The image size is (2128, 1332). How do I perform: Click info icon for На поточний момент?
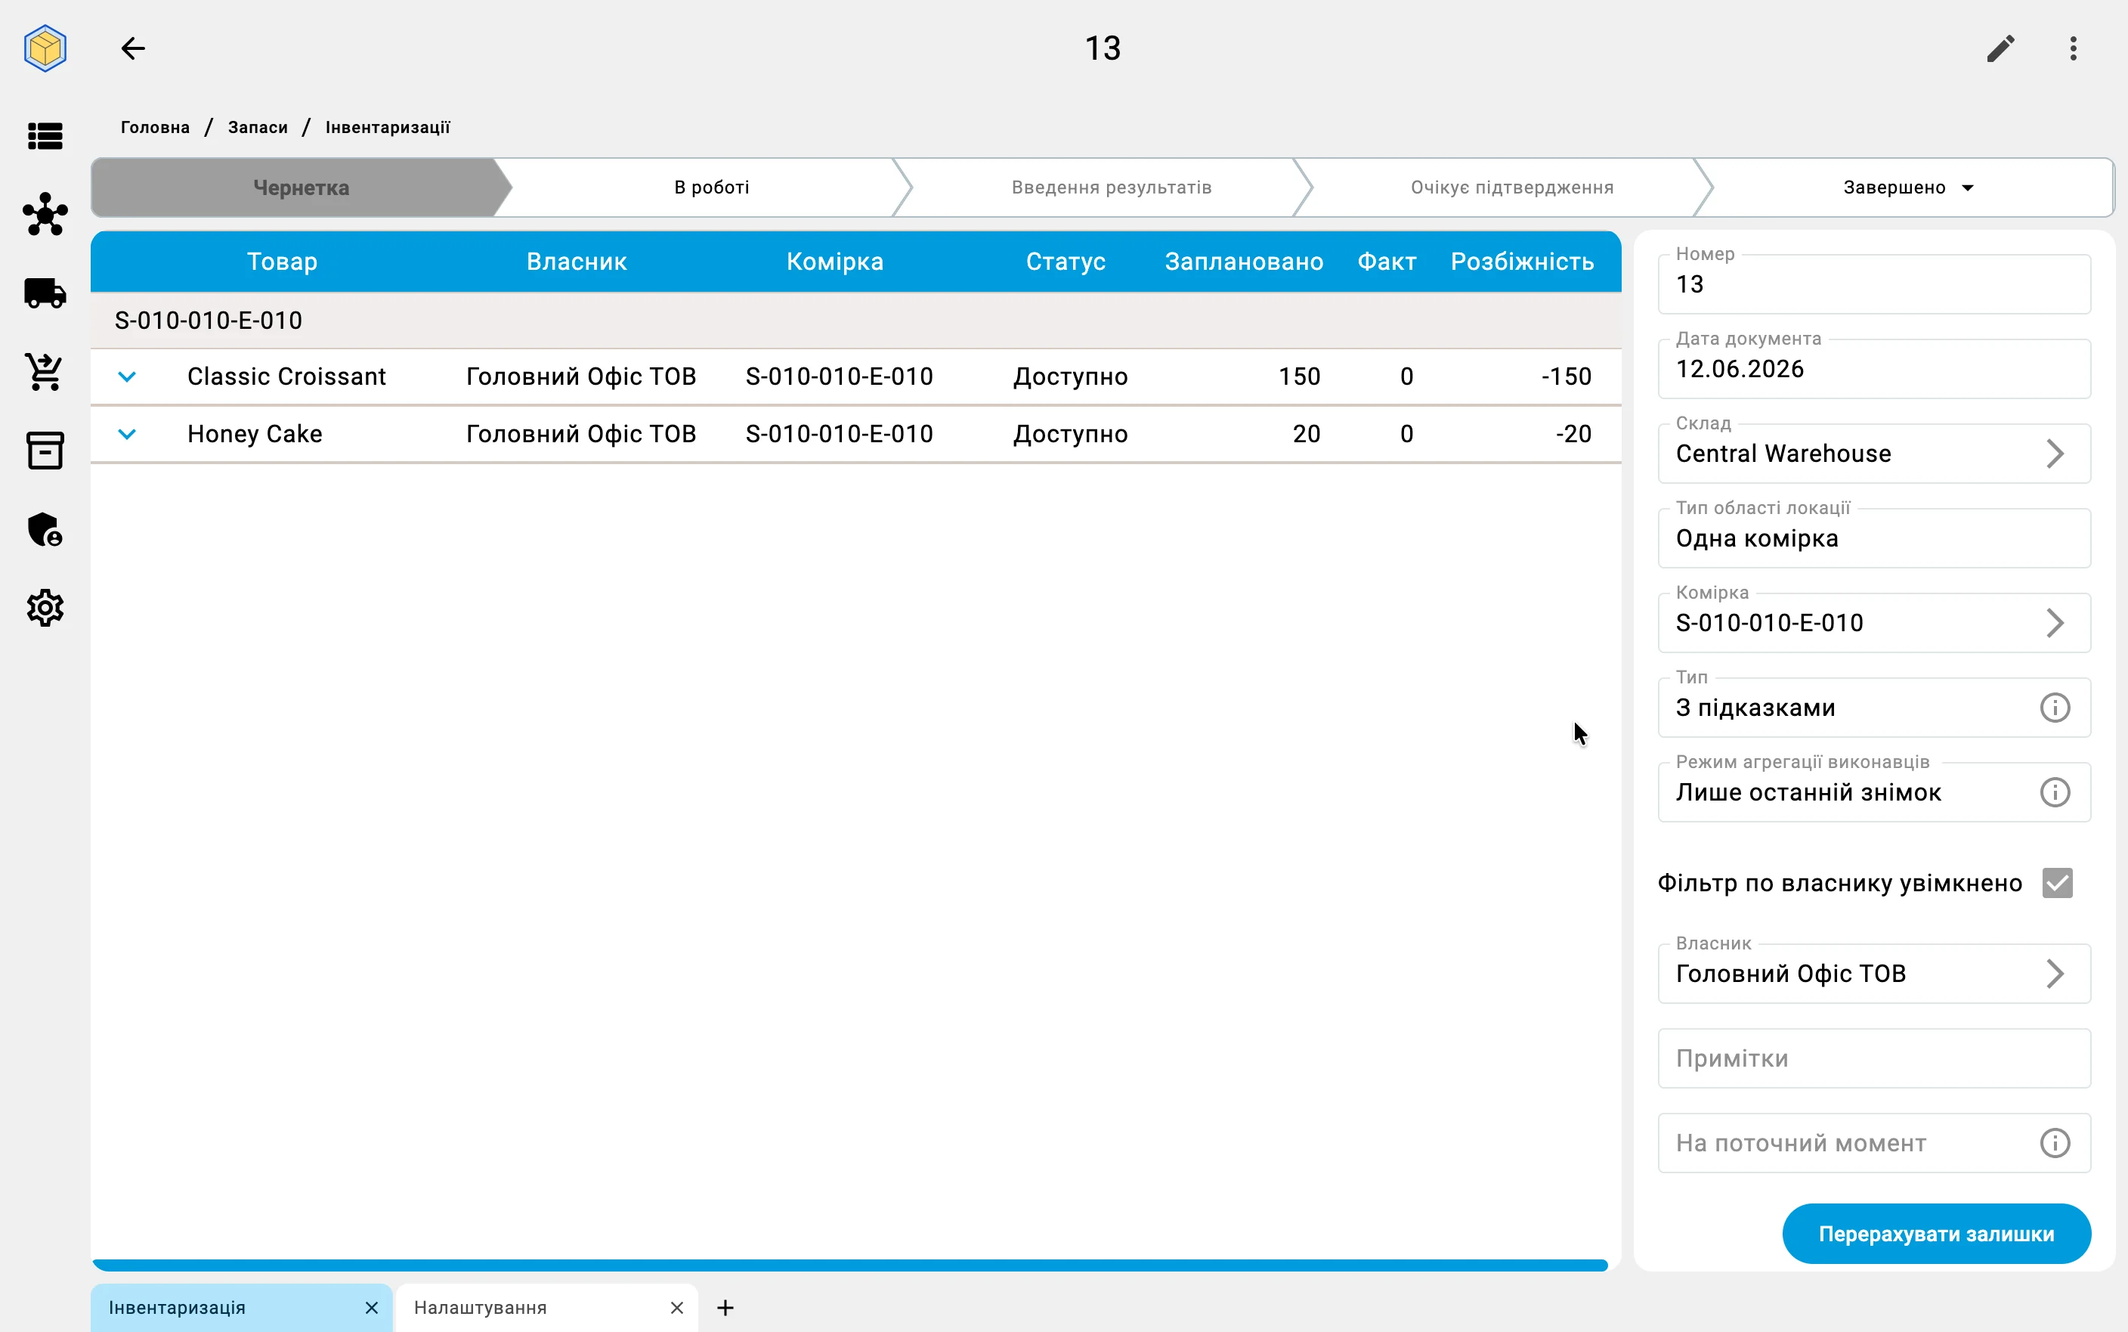coord(2055,1142)
